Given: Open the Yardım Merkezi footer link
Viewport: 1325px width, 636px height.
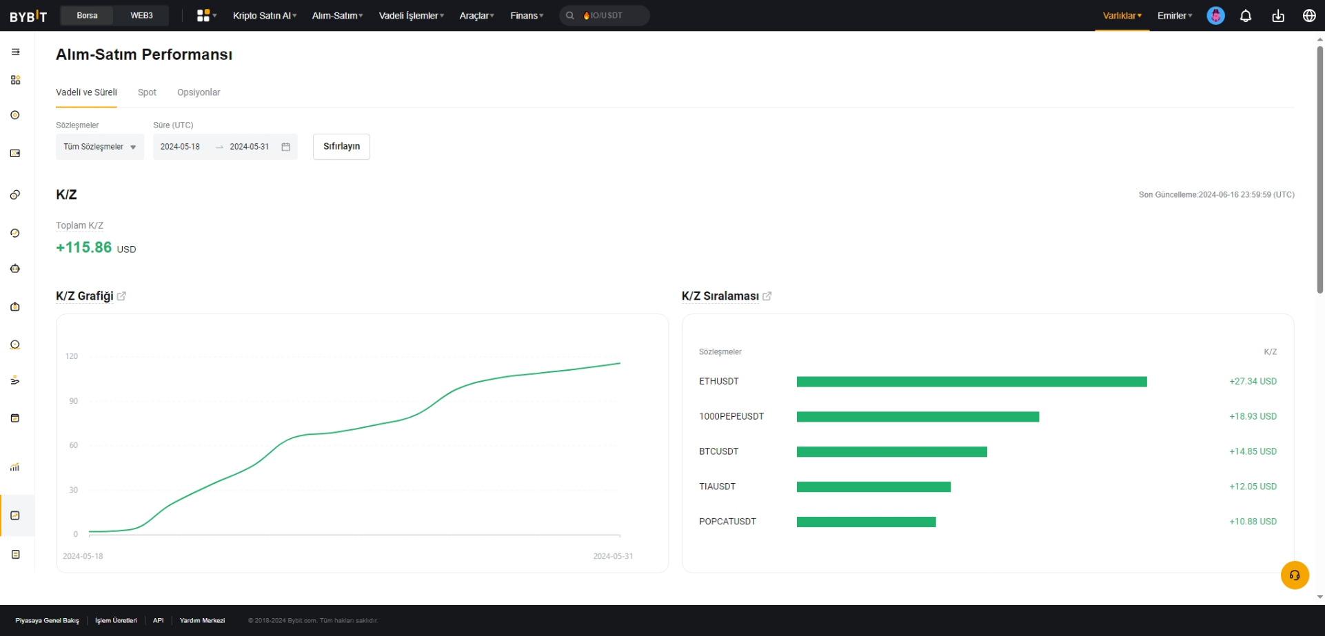Looking at the screenshot, I should pyautogui.click(x=202, y=620).
